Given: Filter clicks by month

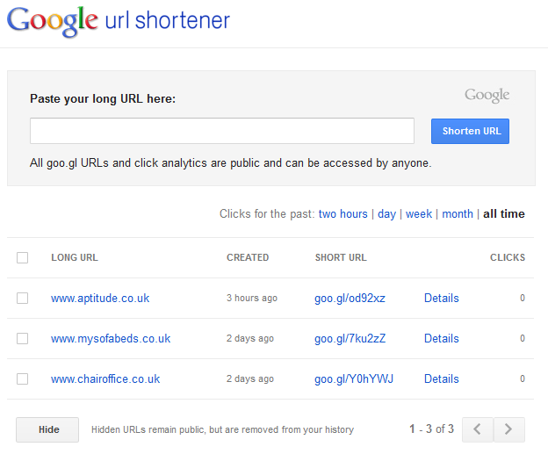Looking at the screenshot, I should 458,213.
